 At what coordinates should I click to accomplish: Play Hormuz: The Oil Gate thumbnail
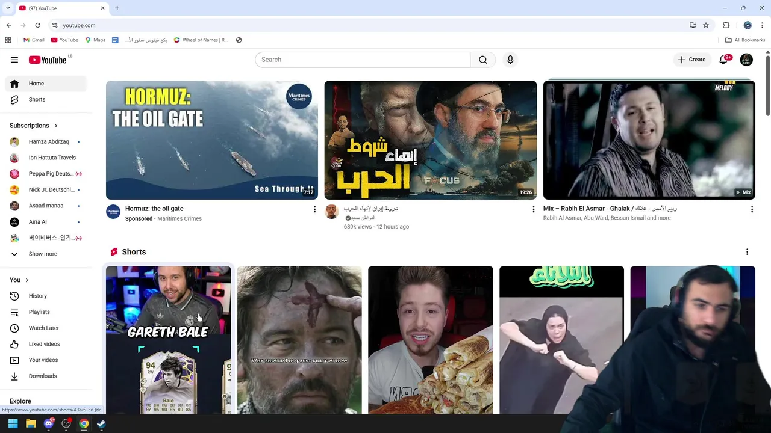tap(212, 140)
